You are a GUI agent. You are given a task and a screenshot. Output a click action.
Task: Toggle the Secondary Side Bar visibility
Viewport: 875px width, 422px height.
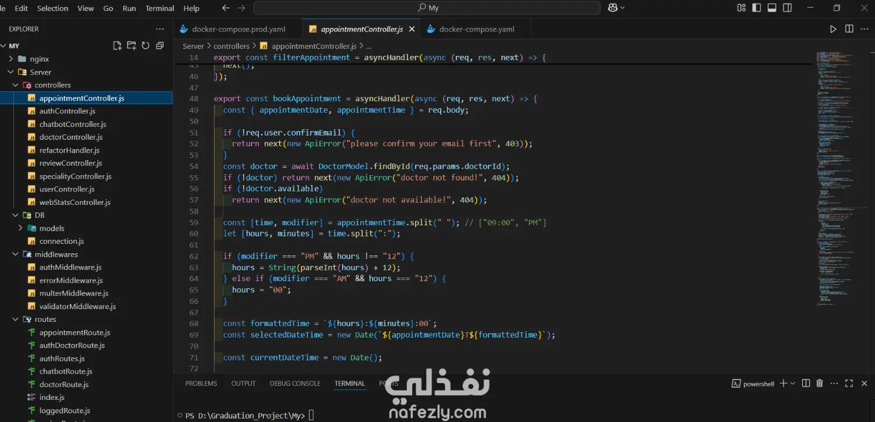(x=788, y=8)
